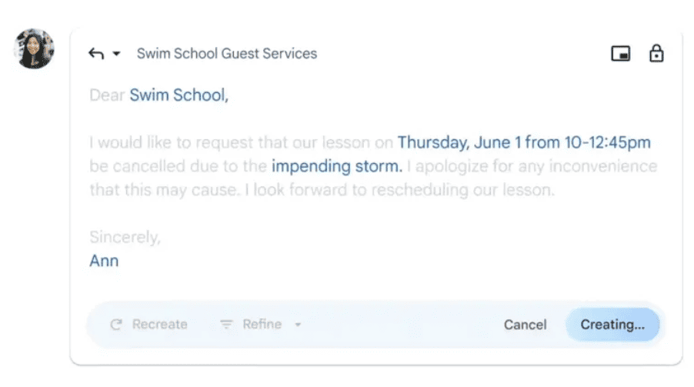Click the "Ann" signature name
Image resolution: width=694 pixels, height=387 pixels.
[104, 261]
